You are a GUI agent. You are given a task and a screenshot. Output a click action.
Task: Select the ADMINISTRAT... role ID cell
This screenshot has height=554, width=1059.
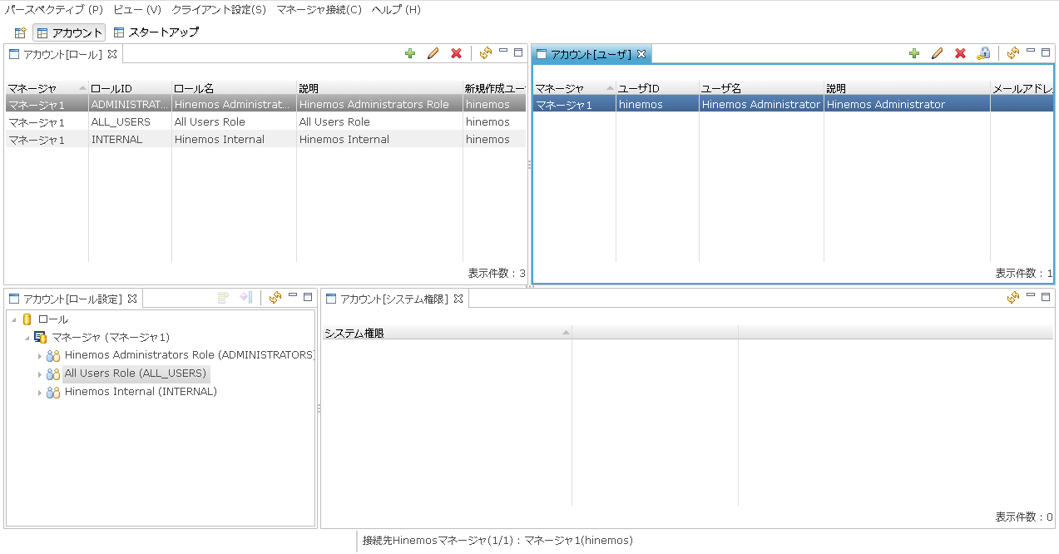(x=130, y=105)
